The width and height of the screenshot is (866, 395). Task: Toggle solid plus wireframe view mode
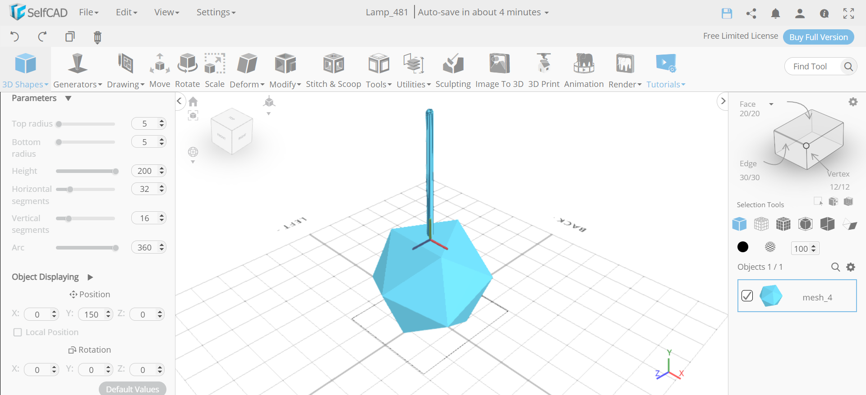(783, 224)
